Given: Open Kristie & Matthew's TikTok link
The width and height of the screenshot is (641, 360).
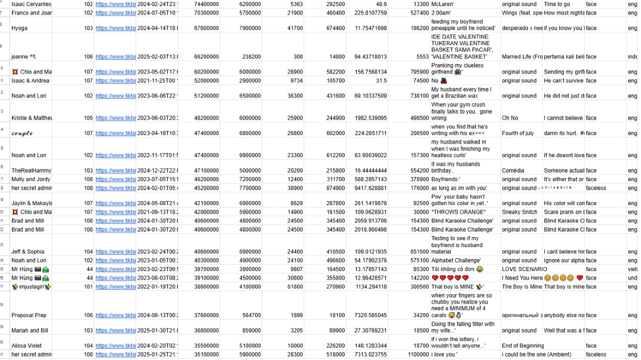Looking at the screenshot, I should [116, 118].
